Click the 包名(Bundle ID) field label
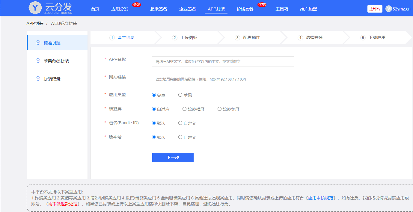Image resolution: width=413 pixels, height=212 pixels. 124,123
